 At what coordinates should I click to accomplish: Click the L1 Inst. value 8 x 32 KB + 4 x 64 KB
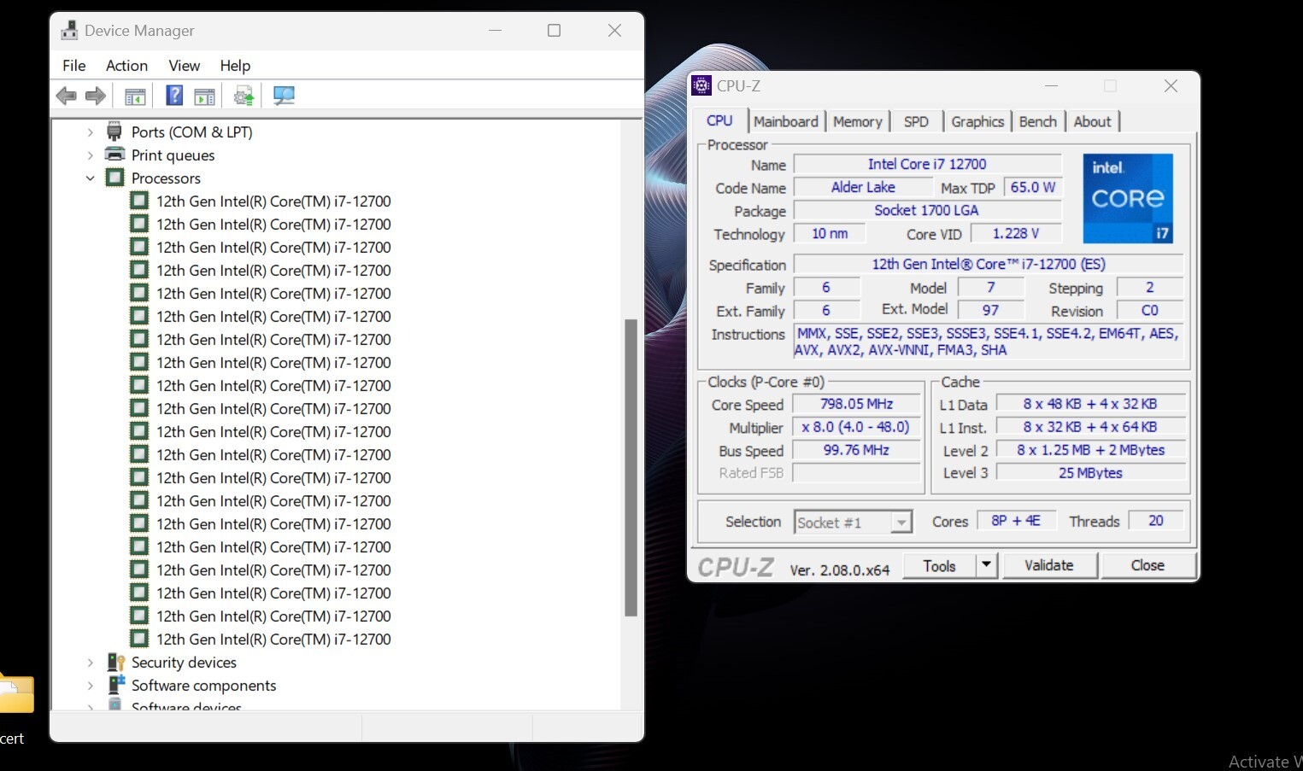click(x=1090, y=427)
